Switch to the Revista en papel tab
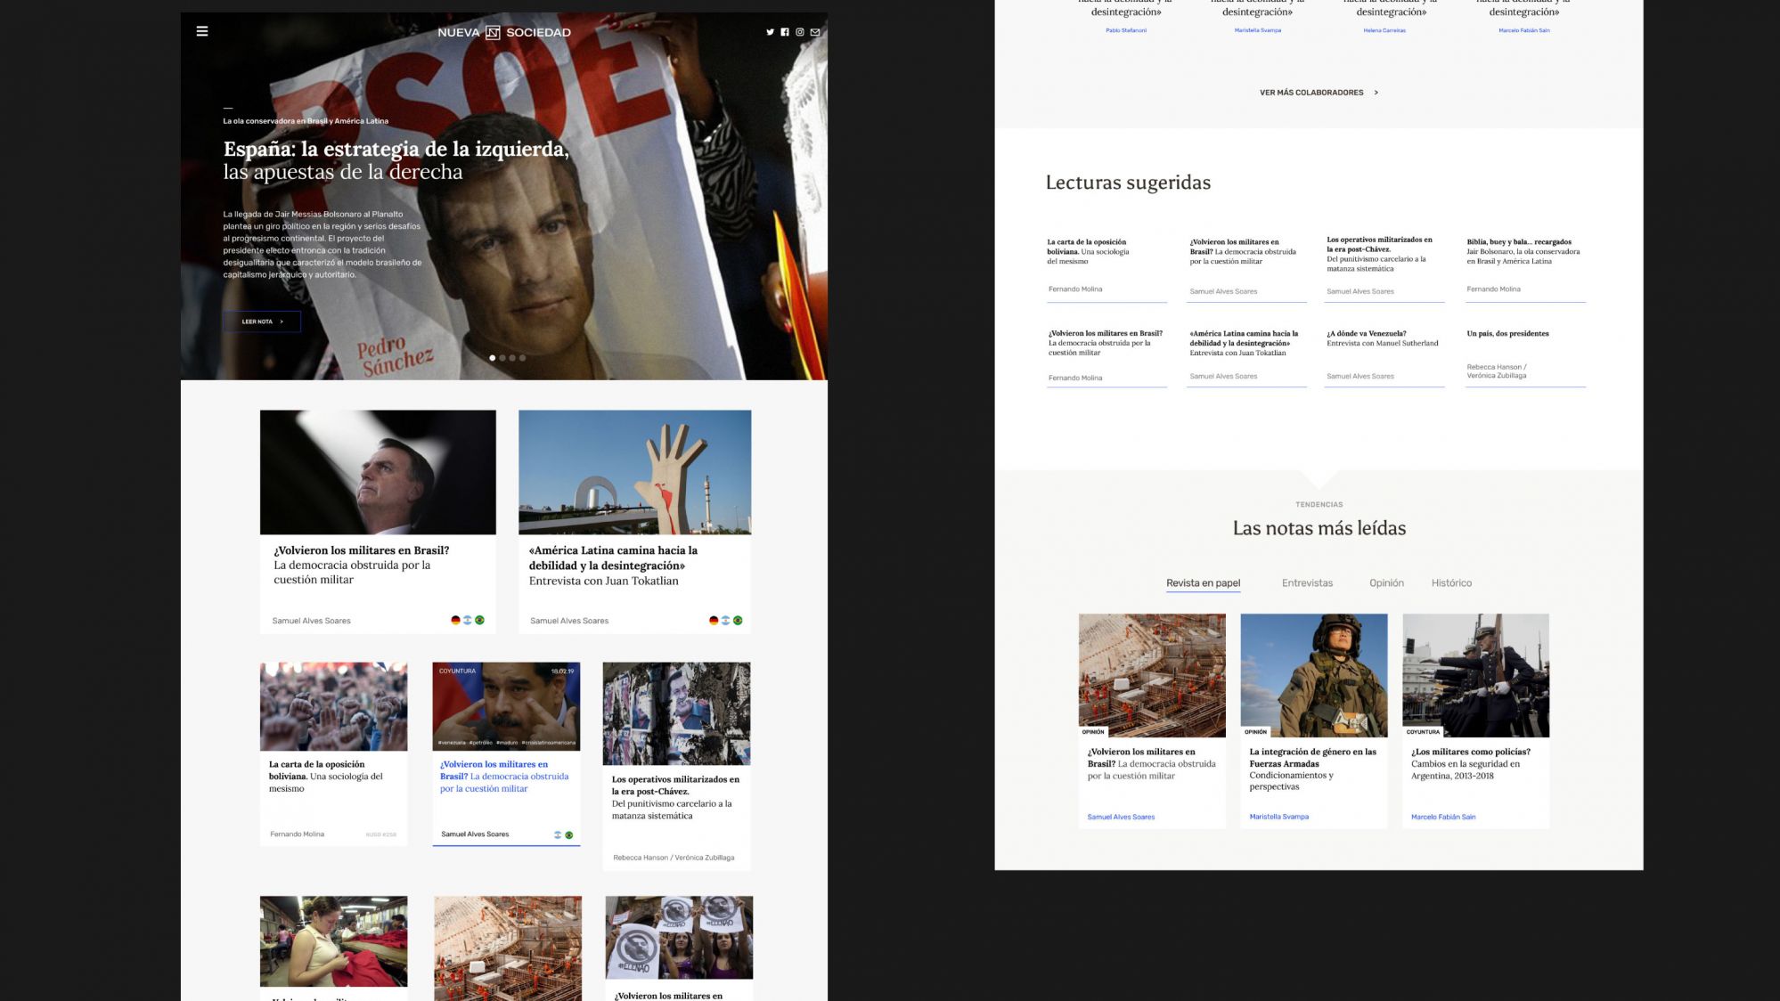 1203,583
